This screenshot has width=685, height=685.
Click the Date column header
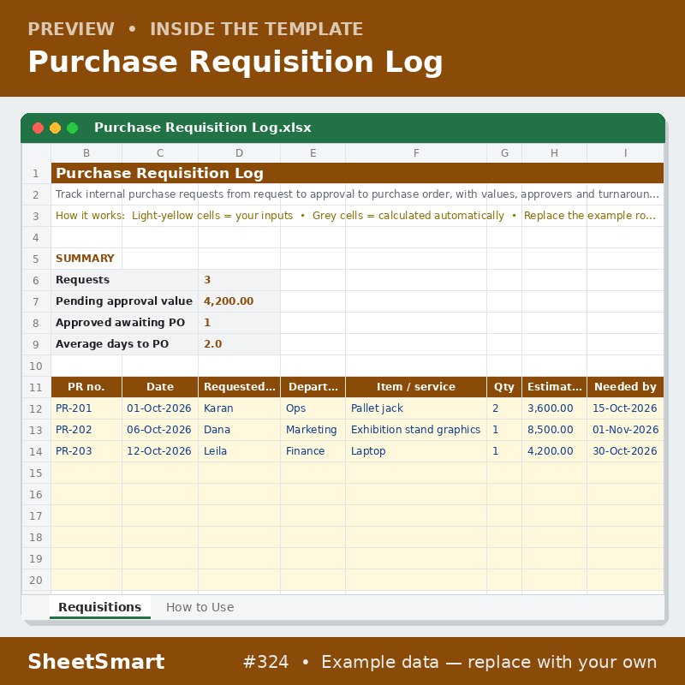click(x=160, y=387)
